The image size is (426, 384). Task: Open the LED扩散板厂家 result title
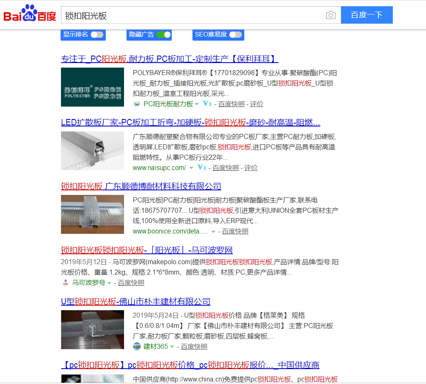click(x=190, y=122)
